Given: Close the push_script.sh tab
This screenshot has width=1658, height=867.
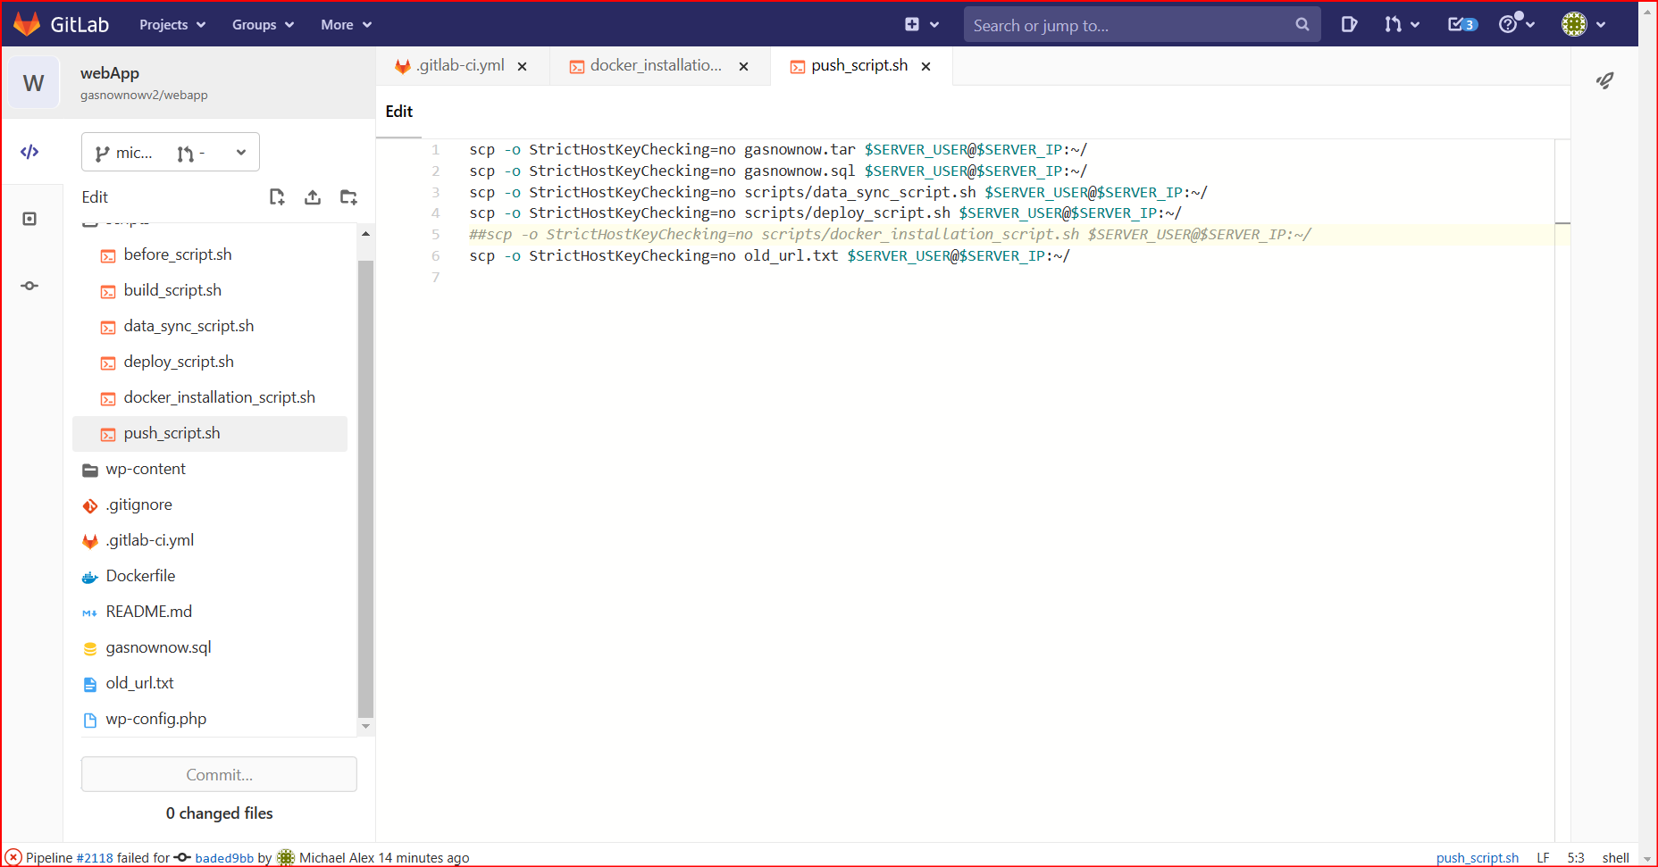Looking at the screenshot, I should pos(925,66).
